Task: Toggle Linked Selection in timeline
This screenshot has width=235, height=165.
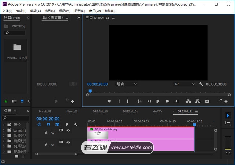Action: [x=57, y=125]
